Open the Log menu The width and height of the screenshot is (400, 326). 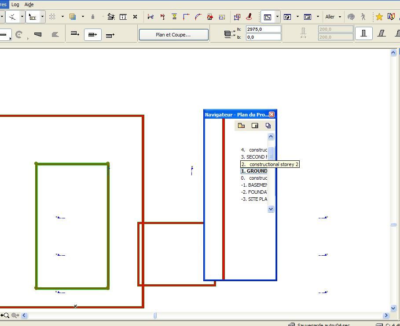(15, 4)
